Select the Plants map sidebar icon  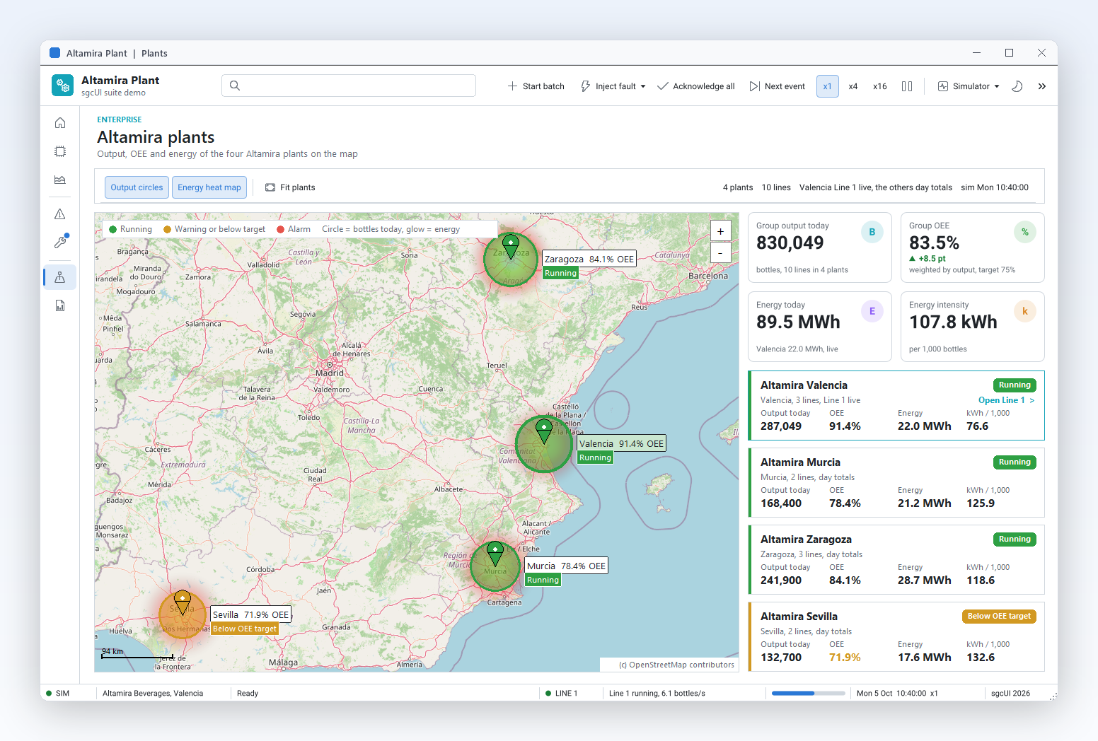coord(60,277)
